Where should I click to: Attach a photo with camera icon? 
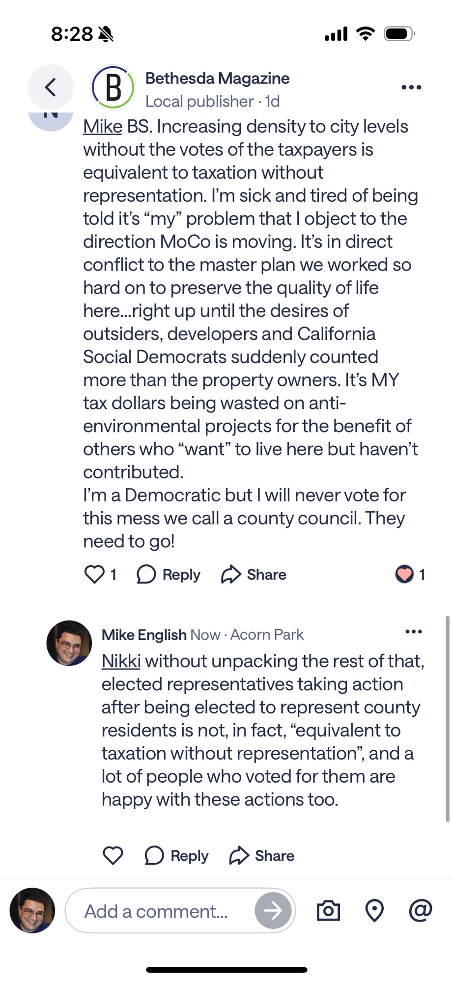pos(328,911)
